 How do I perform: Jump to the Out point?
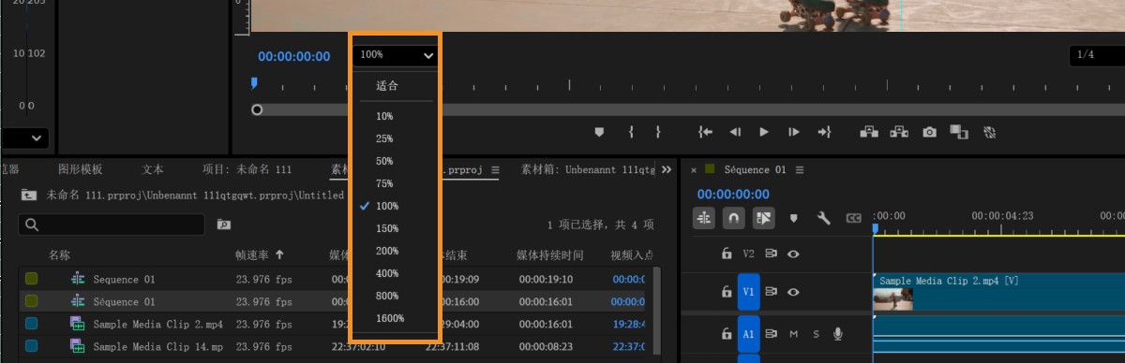(x=824, y=132)
